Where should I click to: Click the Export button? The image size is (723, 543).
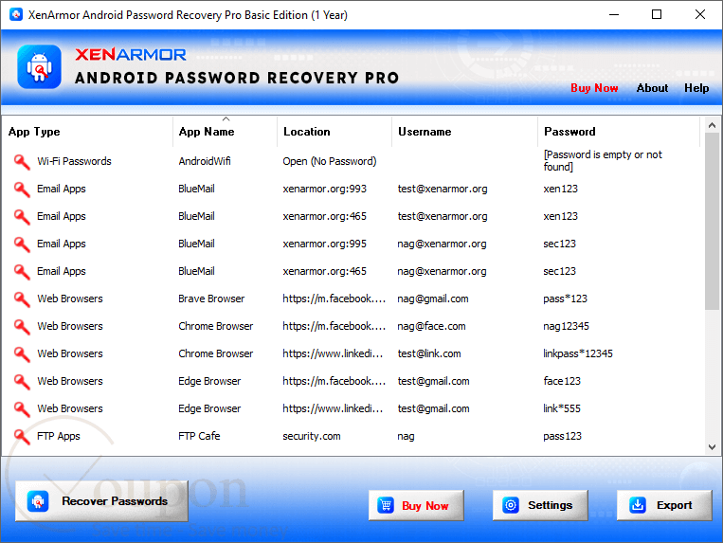coord(664,505)
